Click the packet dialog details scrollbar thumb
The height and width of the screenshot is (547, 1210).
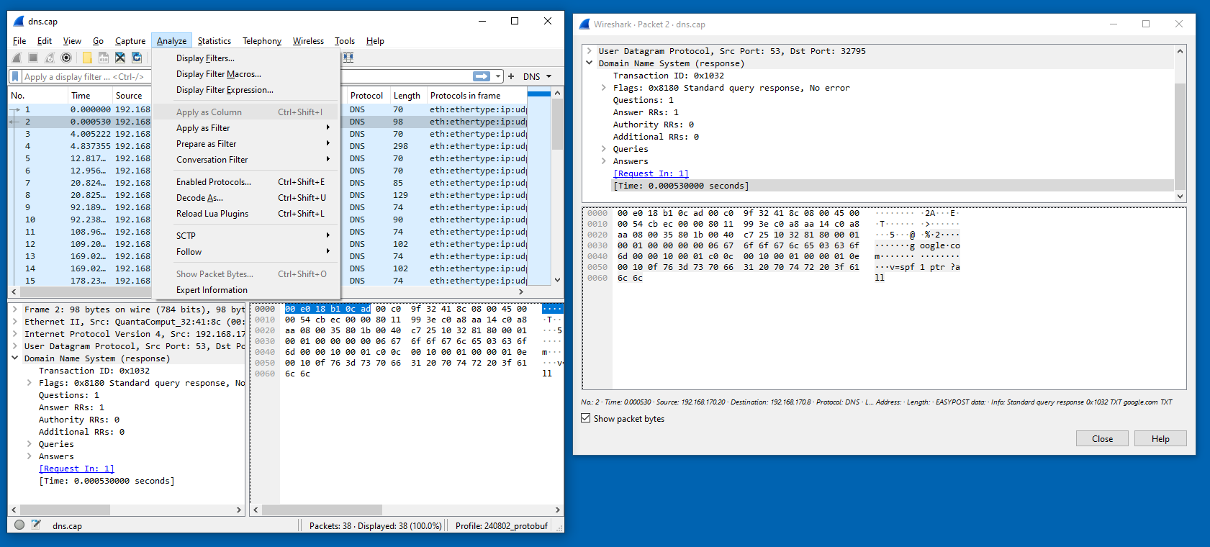1180,137
